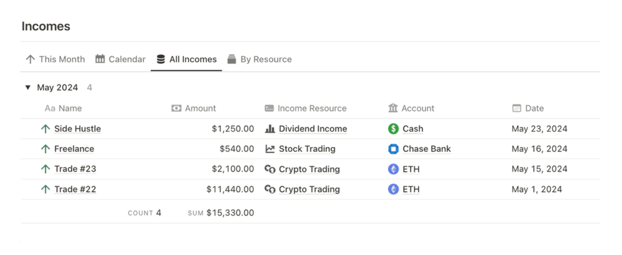Switch to the This Month tab

point(55,59)
